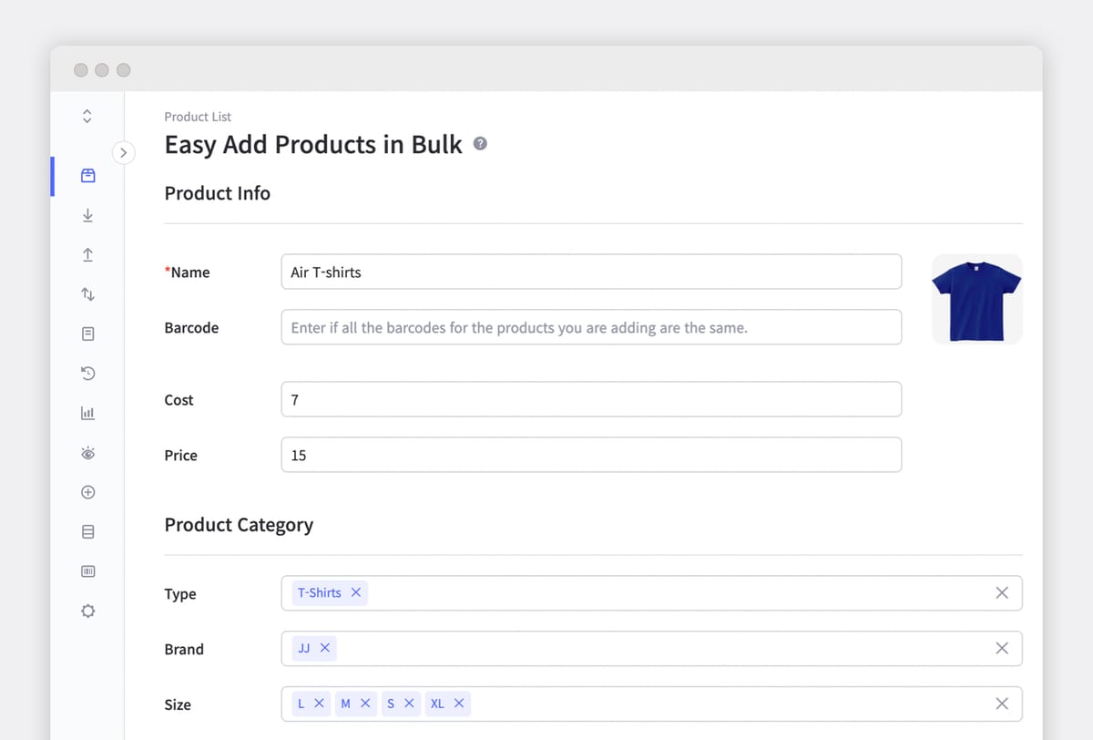
Task: Open analytics via the bar chart icon
Action: (x=87, y=412)
